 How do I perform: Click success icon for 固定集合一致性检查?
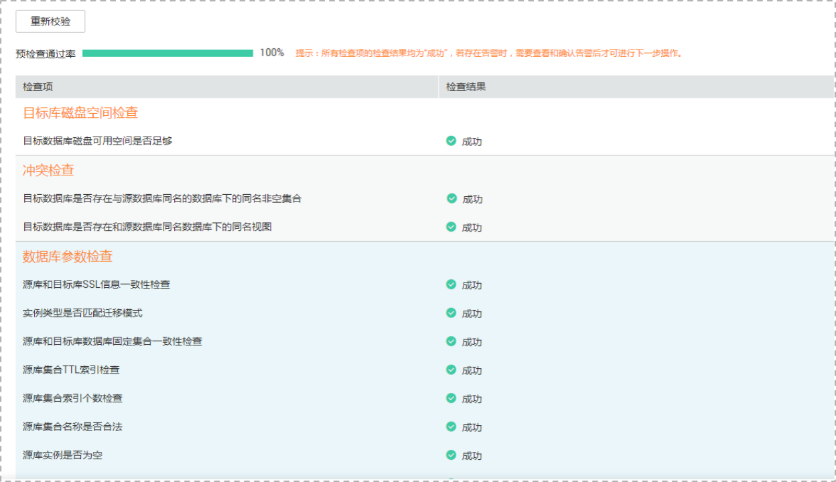[x=451, y=341]
